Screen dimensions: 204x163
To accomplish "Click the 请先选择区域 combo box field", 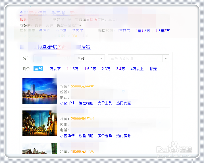I will (x=138, y=58).
